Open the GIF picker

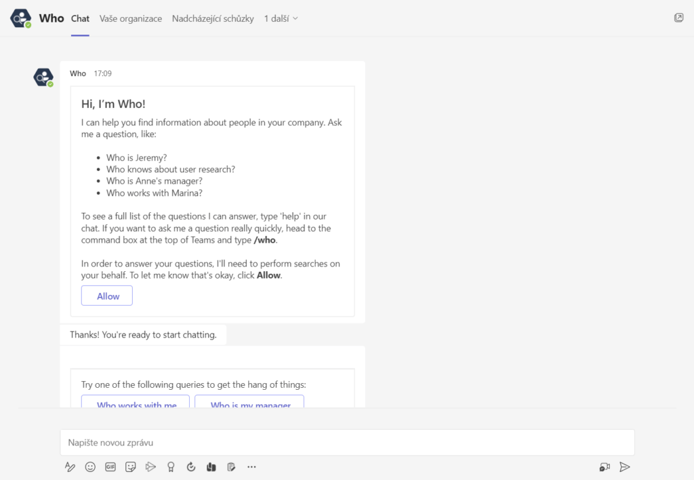(x=110, y=466)
